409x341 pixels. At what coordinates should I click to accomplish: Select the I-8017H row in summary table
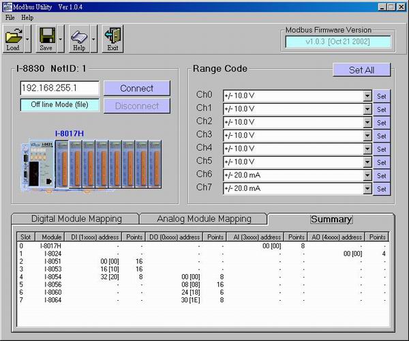click(202, 246)
